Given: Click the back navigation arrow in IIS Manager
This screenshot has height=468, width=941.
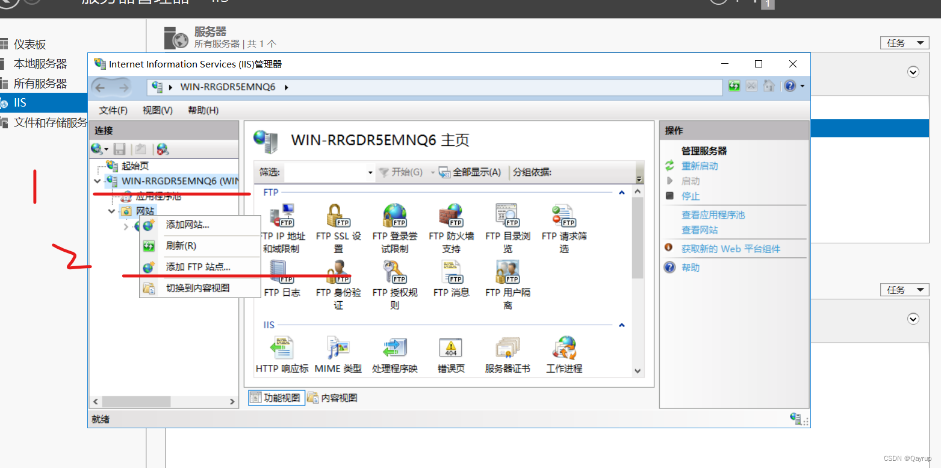Looking at the screenshot, I should (101, 87).
